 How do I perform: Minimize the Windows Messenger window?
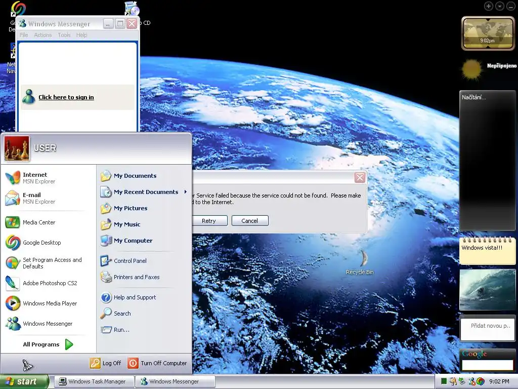108,24
